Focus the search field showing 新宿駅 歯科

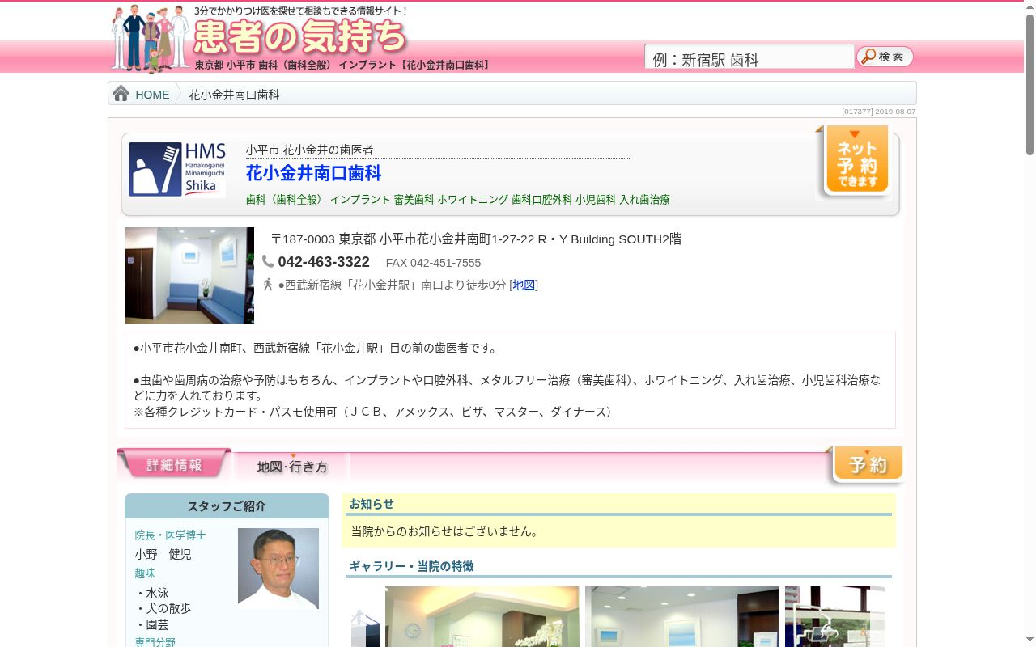[x=749, y=57]
